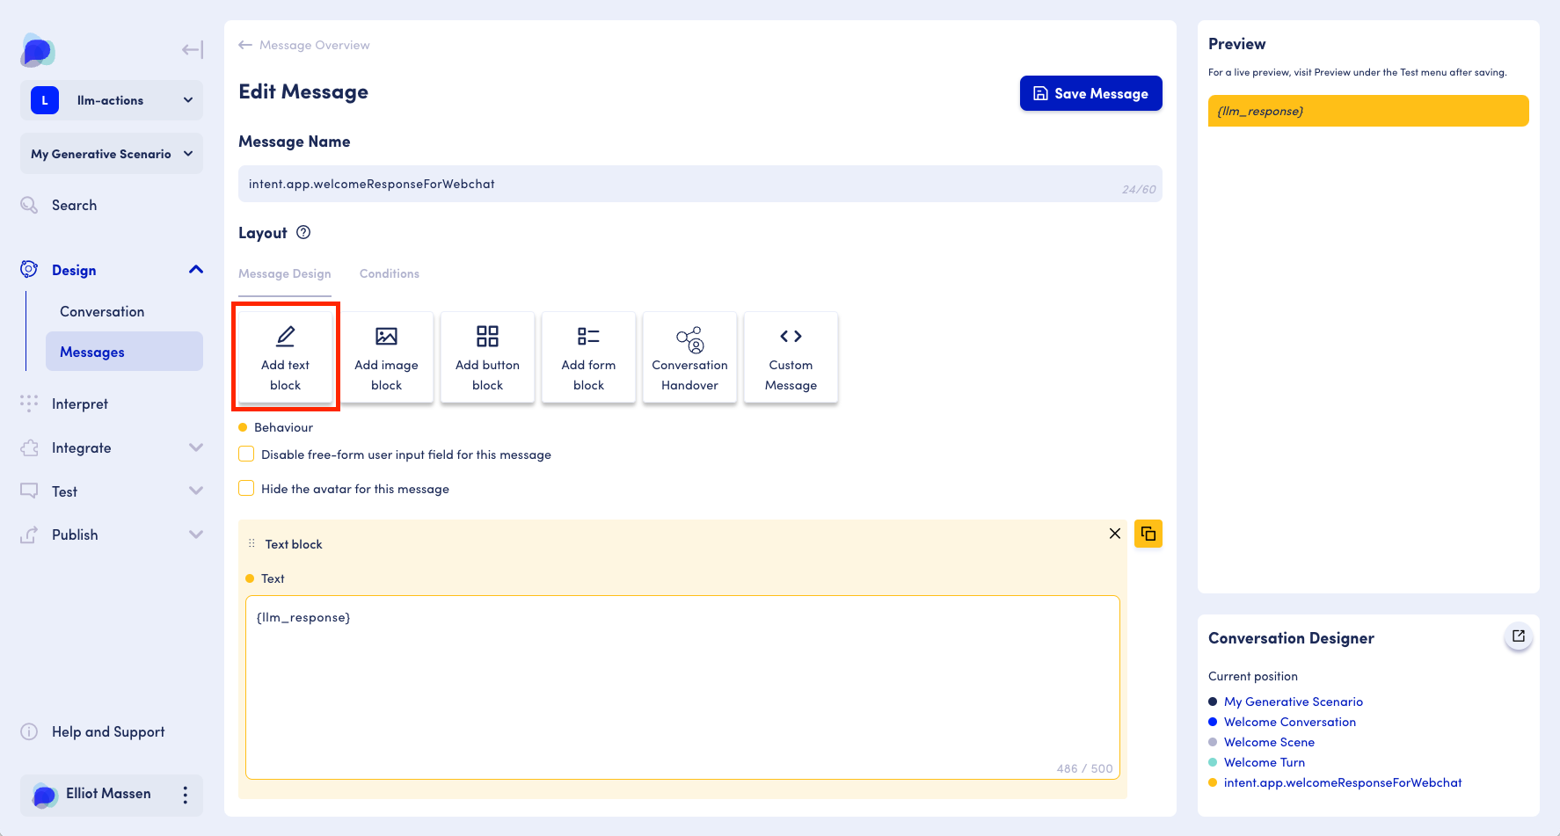
Task: Remove the Text block with X
Action: click(1114, 534)
